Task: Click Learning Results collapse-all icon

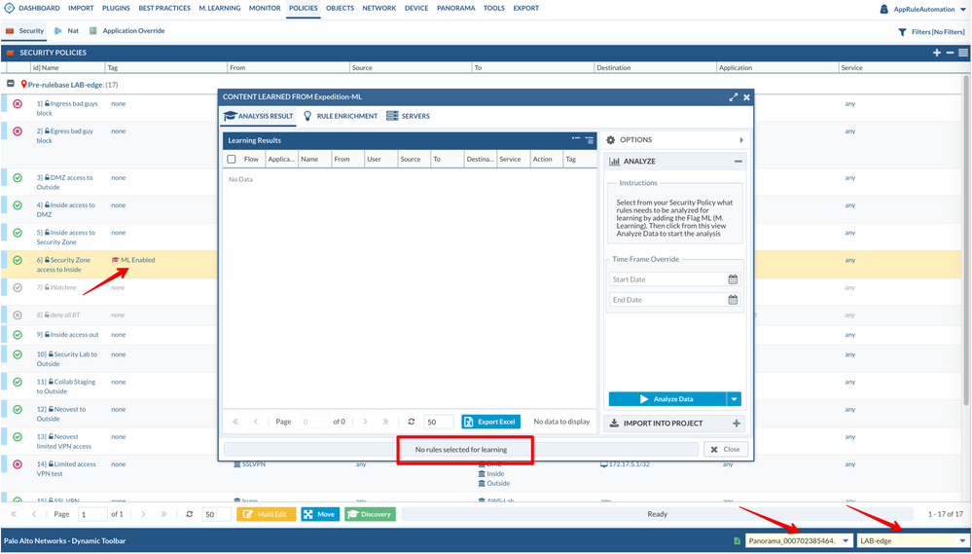Action: [x=576, y=140]
